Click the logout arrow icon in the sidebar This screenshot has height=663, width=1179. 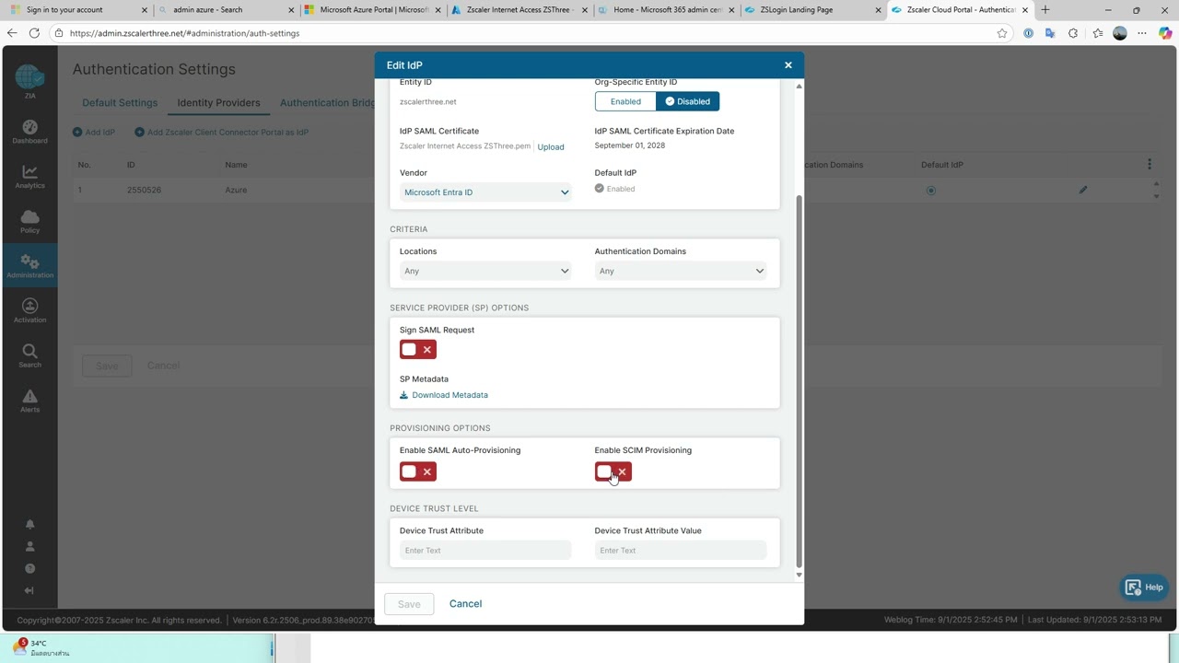[29, 590]
